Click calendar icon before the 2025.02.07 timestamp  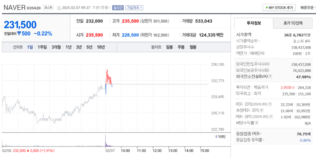coord(59,8)
